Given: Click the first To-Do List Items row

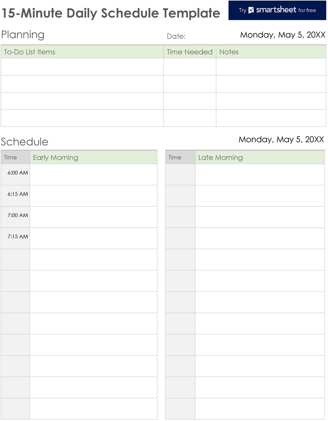Looking at the screenshot, I should click(x=82, y=67).
